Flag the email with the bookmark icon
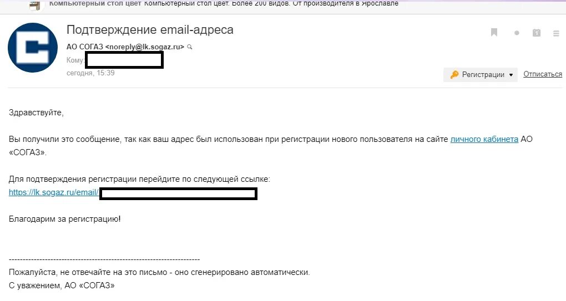 (494, 33)
